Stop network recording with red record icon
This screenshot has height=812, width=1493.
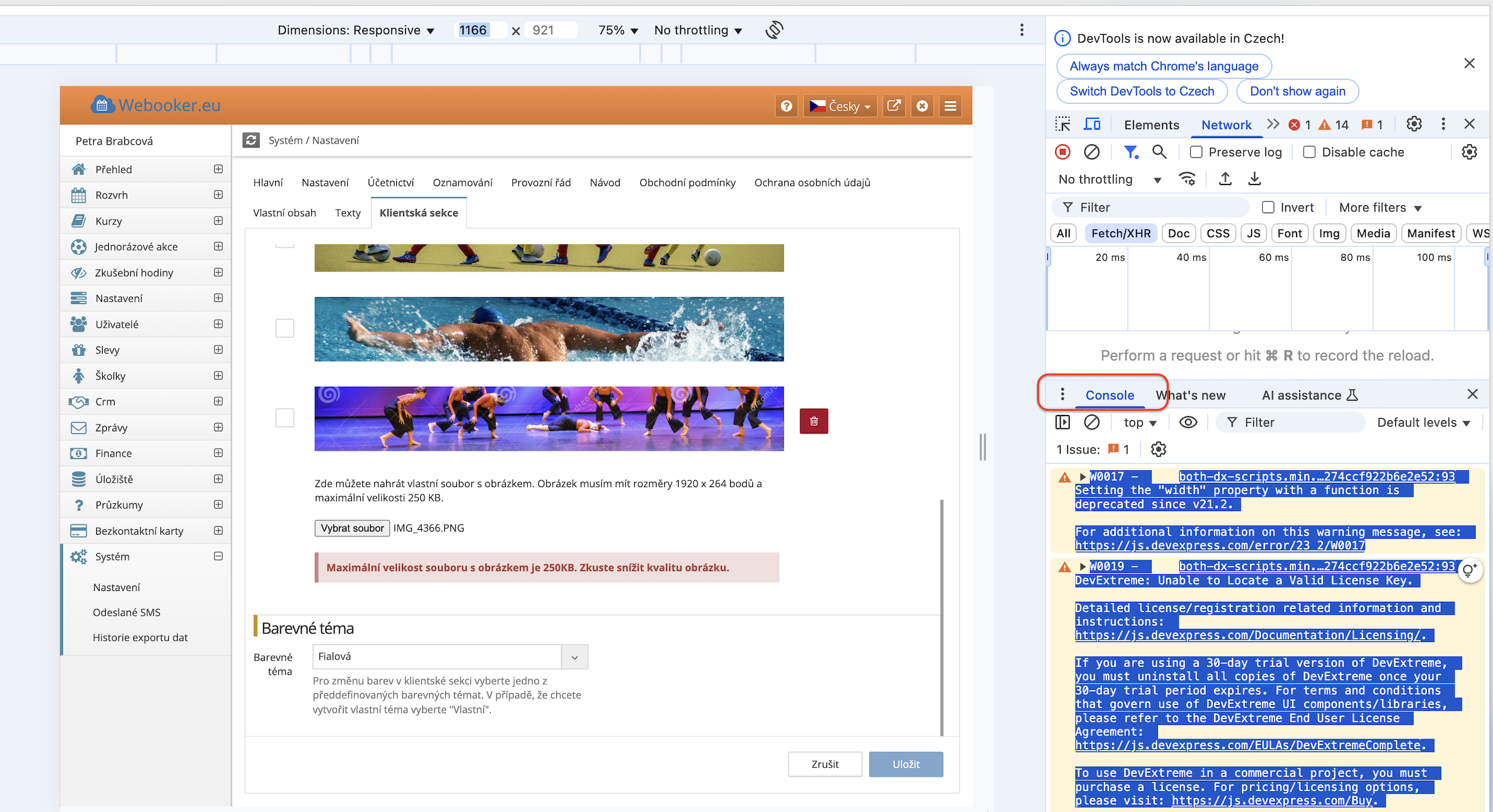pyautogui.click(x=1062, y=152)
